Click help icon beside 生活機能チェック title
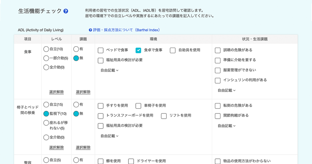Screen dimensions: 312x164 (x=66, y=11)
